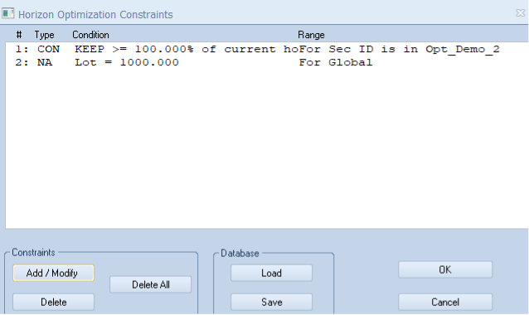Confirm the dialog with OK
This screenshot has height=315, width=529.
coord(445,269)
